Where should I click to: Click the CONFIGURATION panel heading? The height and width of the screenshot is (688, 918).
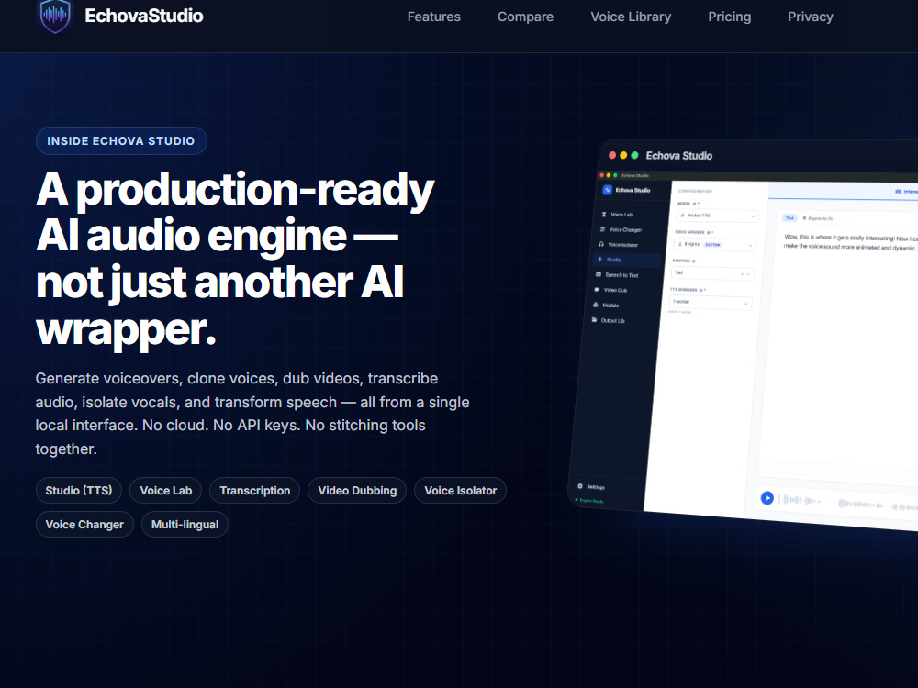(x=695, y=191)
